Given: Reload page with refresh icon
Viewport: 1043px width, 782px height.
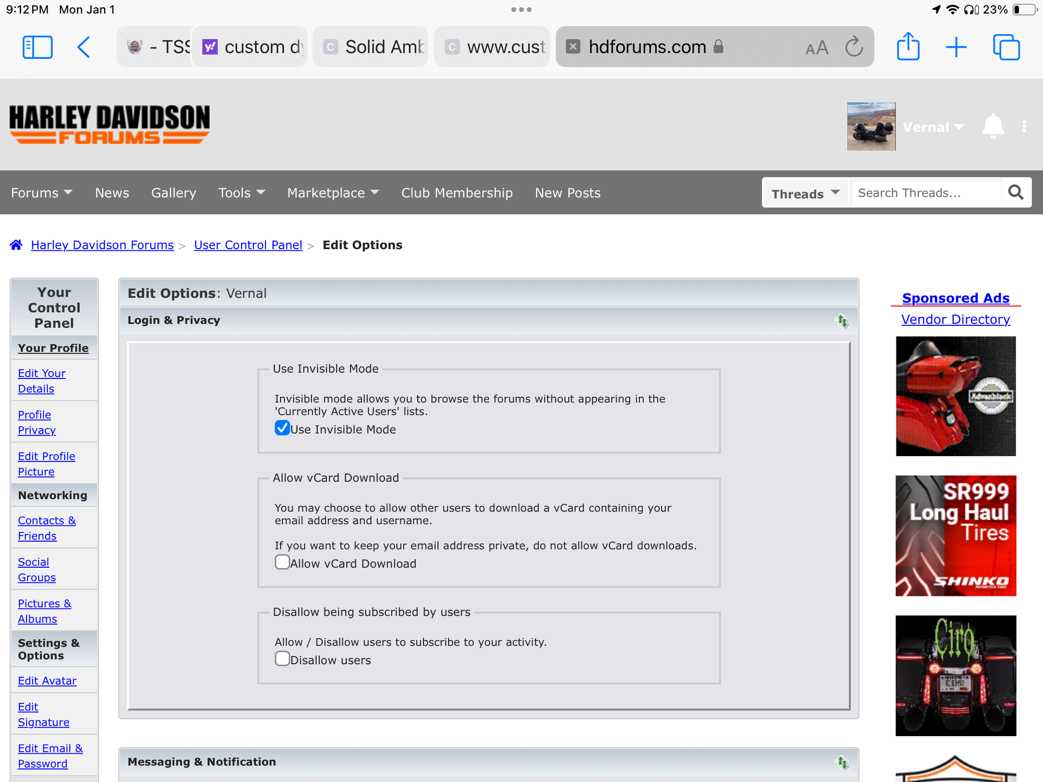Looking at the screenshot, I should 854,47.
